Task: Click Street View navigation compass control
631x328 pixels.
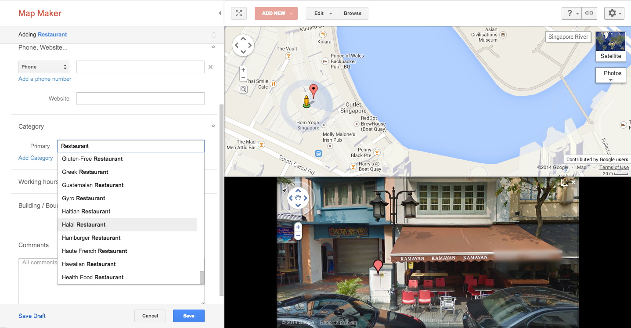Action: [298, 198]
